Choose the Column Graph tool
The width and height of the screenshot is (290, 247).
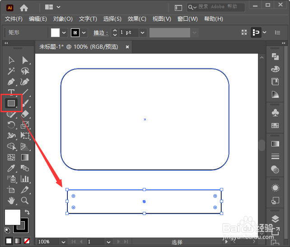[x=25, y=179]
